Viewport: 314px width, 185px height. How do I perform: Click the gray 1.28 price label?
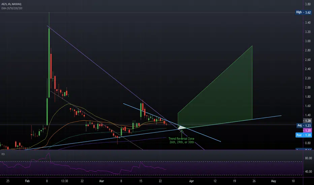pyautogui.click(x=307, y=121)
